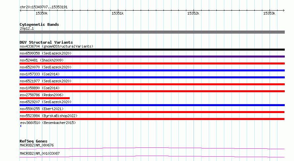Image resolution: width=294 pixels, height=161 pixels.
Task: Click the blue nsv6529207 variant bar
Action: (x=152, y=105)
